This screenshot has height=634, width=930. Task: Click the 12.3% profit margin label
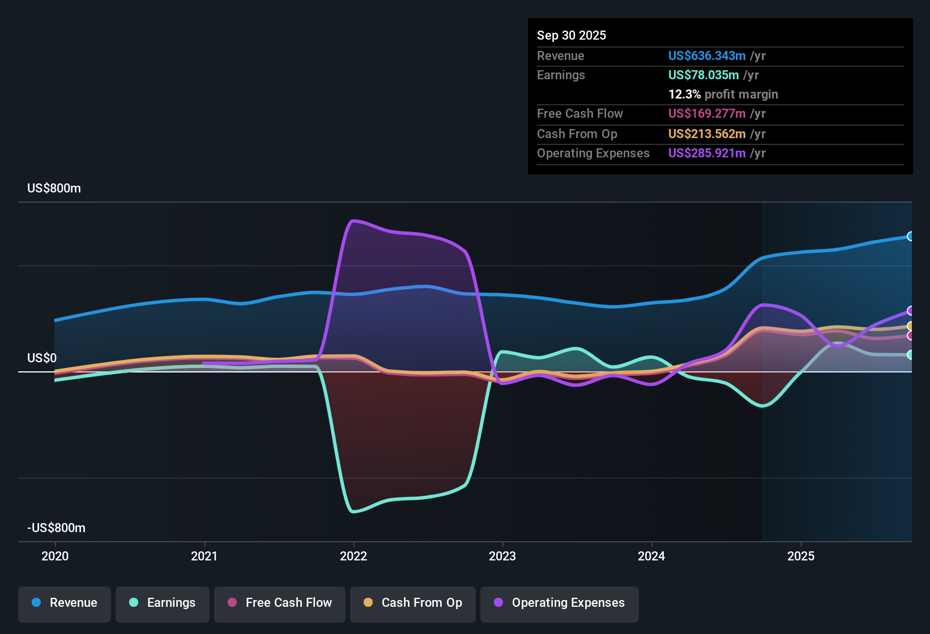tap(723, 95)
